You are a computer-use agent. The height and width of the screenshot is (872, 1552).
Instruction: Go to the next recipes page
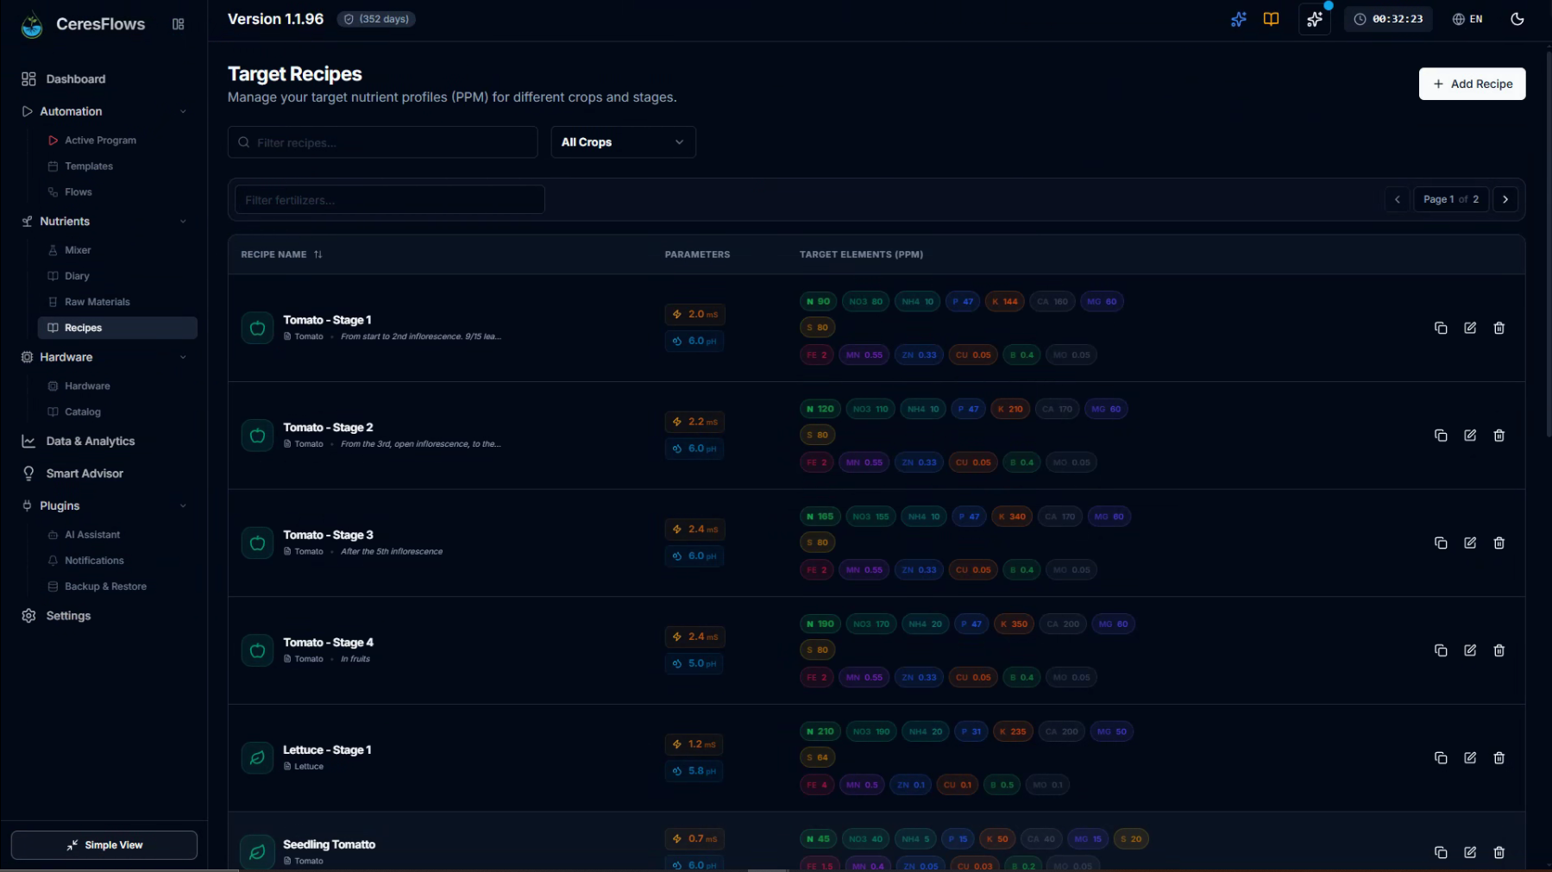click(x=1505, y=199)
